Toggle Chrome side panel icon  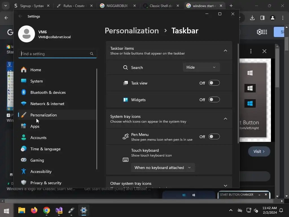[262, 18]
